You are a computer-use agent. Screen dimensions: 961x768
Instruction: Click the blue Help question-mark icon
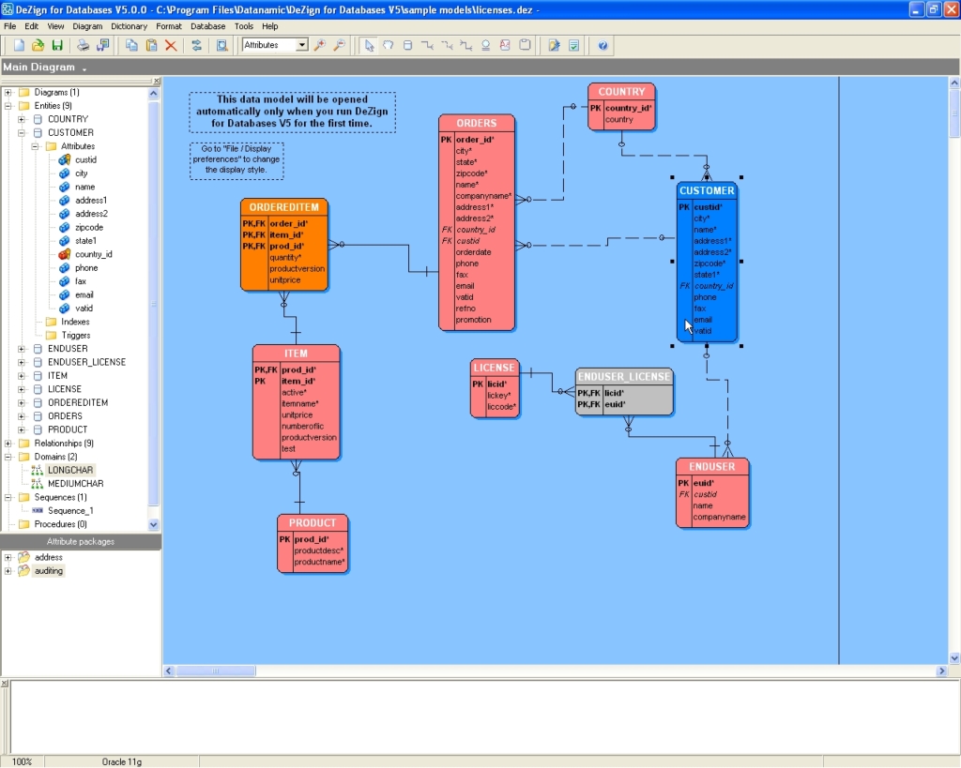[x=603, y=45]
